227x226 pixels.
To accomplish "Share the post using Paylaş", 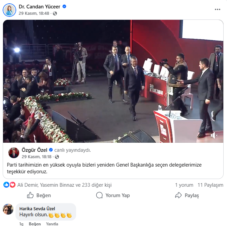I will [x=187, y=195].
